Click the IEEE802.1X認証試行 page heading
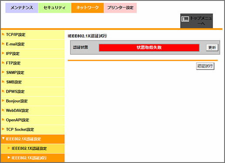This screenshot has height=163, width=225. coord(87,36)
